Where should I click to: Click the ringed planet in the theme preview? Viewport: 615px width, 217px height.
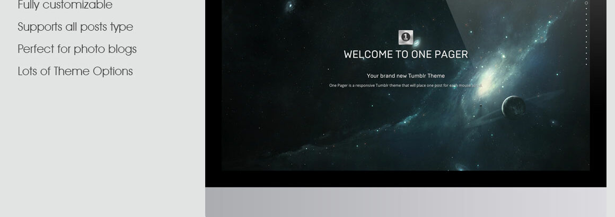(x=513, y=107)
